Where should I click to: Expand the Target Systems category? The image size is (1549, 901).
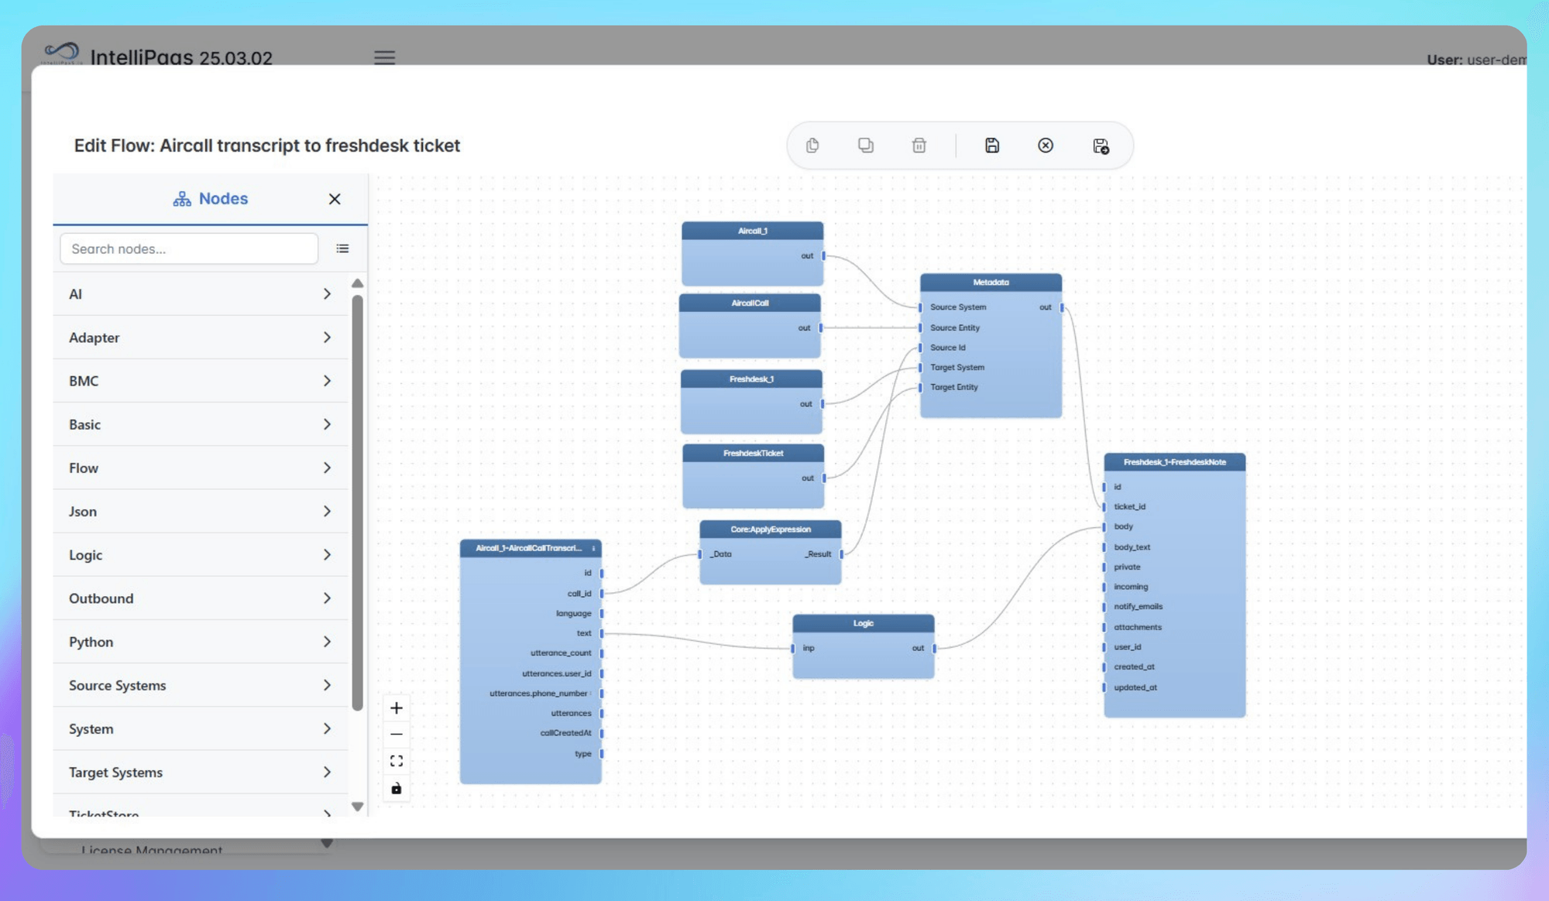[x=200, y=772]
